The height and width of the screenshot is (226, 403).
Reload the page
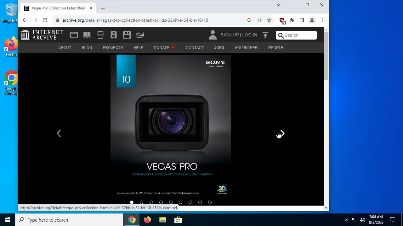(45, 20)
